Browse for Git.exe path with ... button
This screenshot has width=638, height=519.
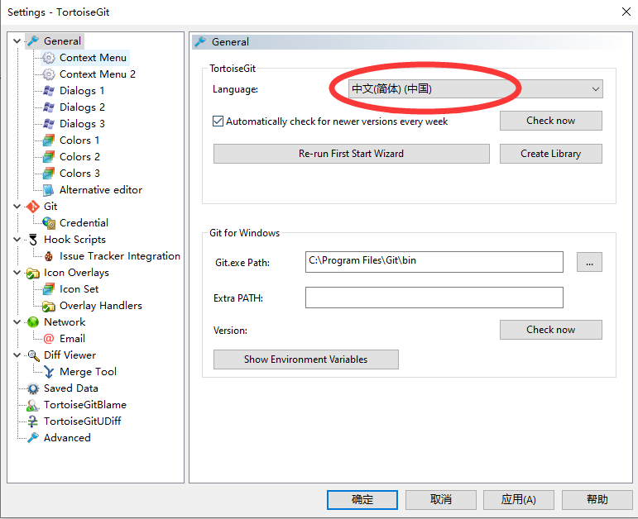589,262
